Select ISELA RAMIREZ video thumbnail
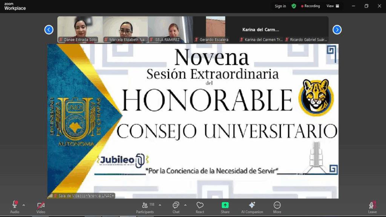 point(170,29)
